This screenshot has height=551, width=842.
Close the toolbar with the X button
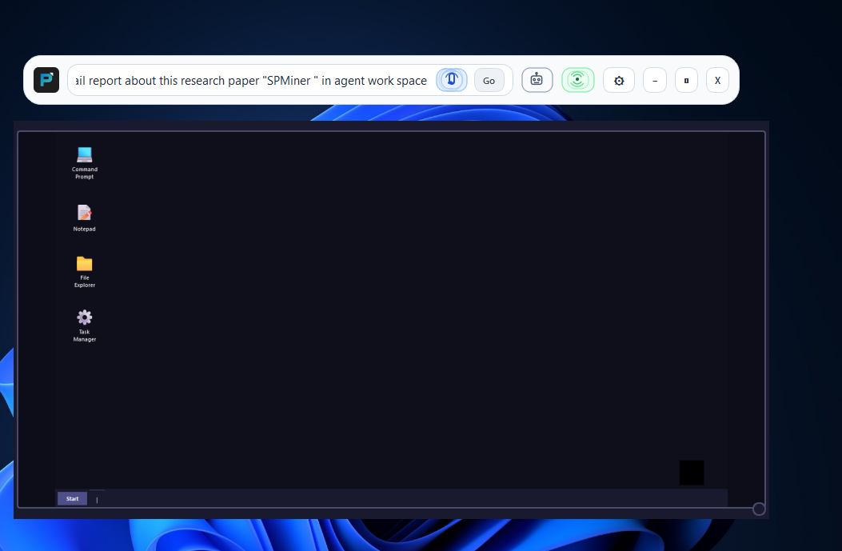717,81
